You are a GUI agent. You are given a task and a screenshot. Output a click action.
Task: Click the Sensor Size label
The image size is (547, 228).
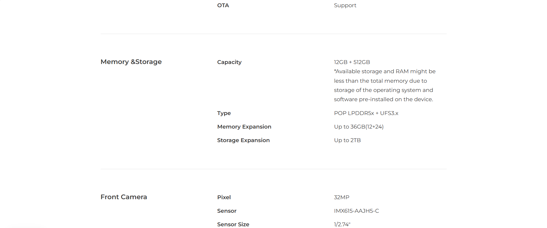233,224
